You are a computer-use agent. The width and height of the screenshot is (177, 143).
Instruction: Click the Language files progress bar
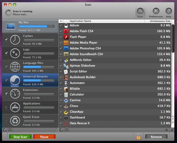tap(39, 67)
